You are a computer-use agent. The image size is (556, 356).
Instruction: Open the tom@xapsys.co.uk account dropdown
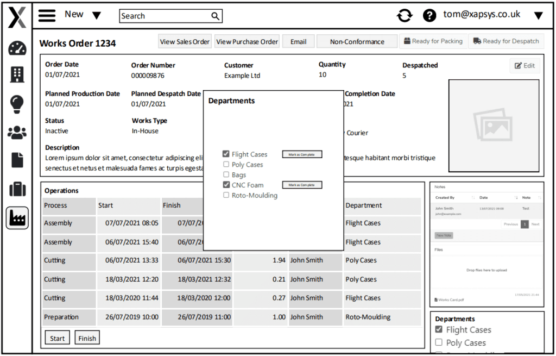(x=538, y=16)
